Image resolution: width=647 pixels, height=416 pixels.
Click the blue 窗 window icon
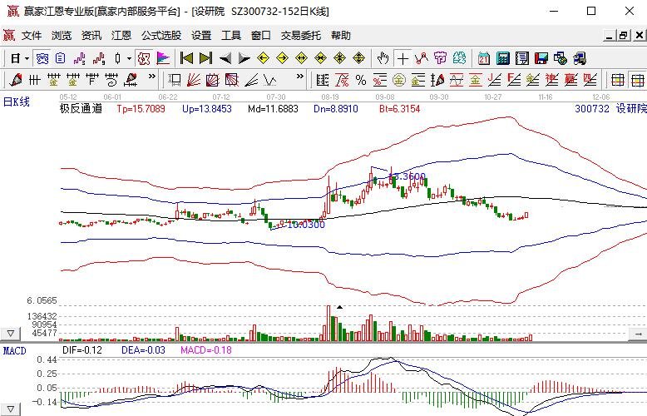click(42, 58)
